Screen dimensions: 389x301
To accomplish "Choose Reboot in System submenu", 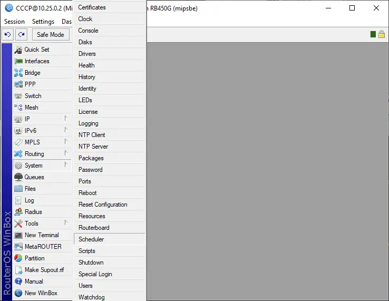I will tap(110, 193).
